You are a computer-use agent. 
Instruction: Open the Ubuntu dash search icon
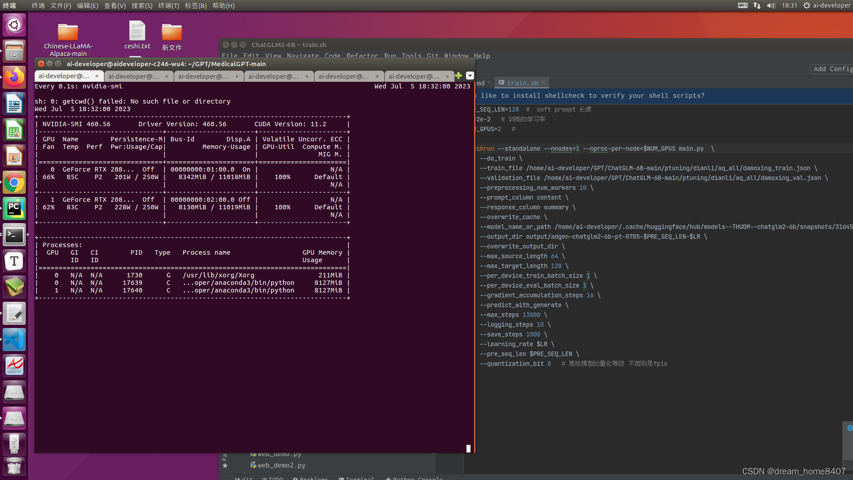pos(14,25)
